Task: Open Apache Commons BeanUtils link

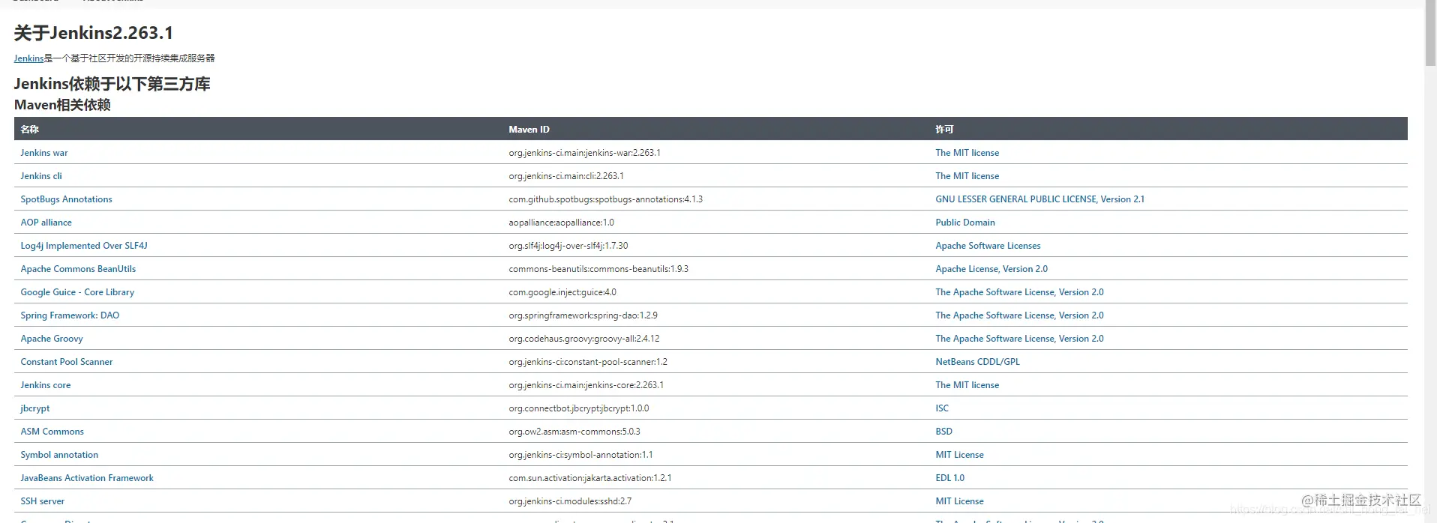Action: [x=78, y=269]
